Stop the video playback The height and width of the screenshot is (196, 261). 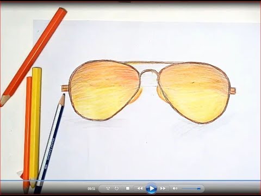pos(128,188)
